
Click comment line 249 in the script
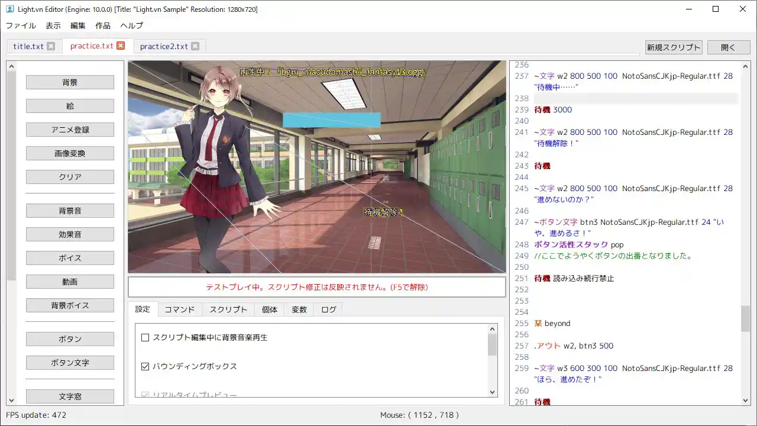point(613,256)
